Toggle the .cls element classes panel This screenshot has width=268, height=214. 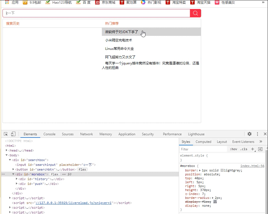pos(244,149)
